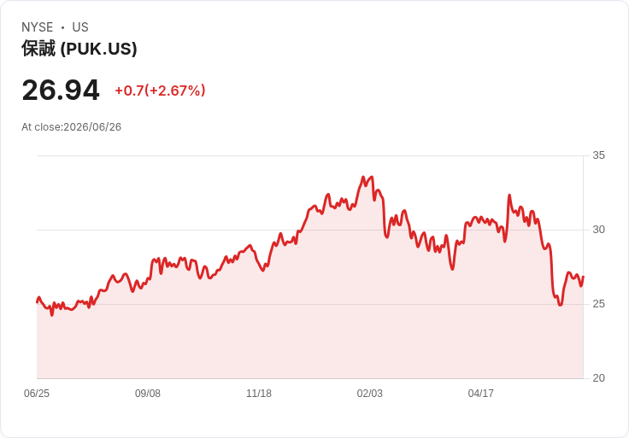Click the 11/18 x-axis date label
Viewport: 629px width, 438px height.
click(x=259, y=394)
